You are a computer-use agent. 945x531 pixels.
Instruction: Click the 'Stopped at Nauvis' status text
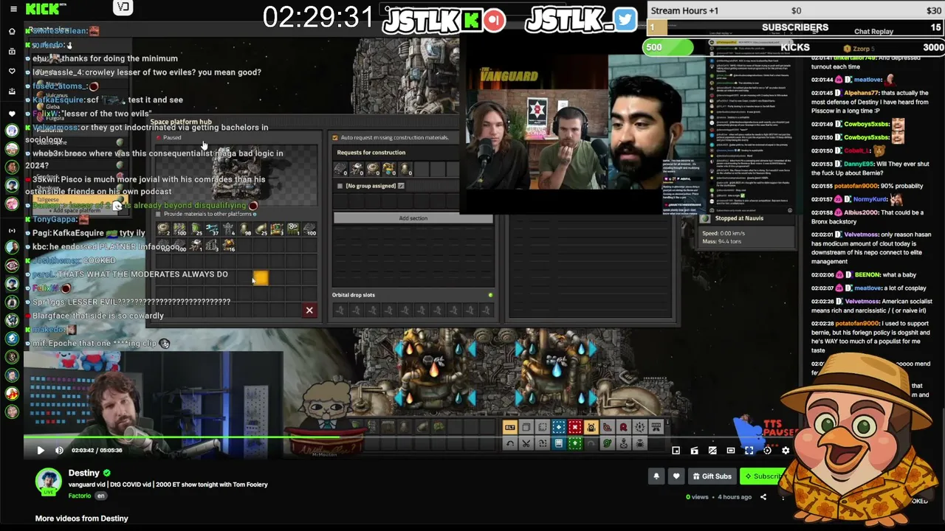(x=739, y=218)
